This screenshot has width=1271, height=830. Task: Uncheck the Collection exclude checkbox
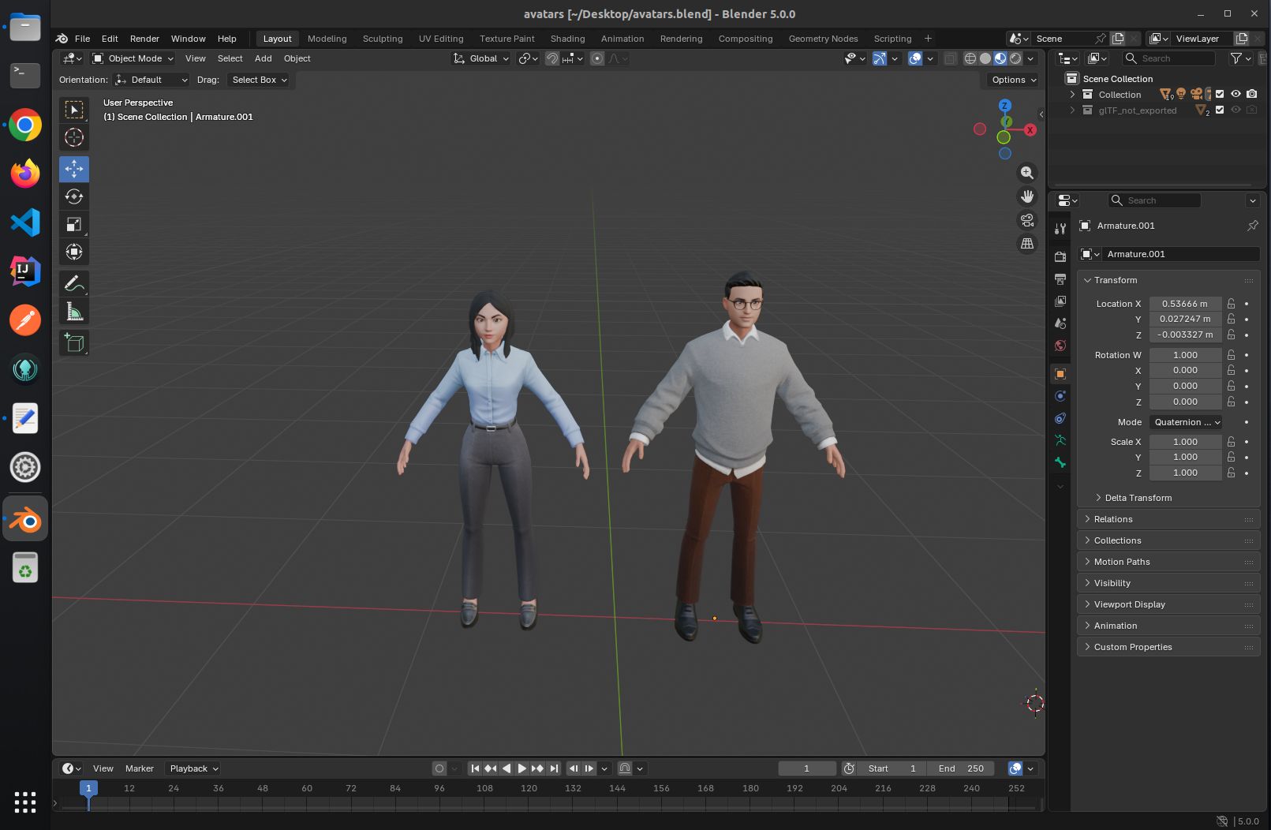[x=1220, y=94]
